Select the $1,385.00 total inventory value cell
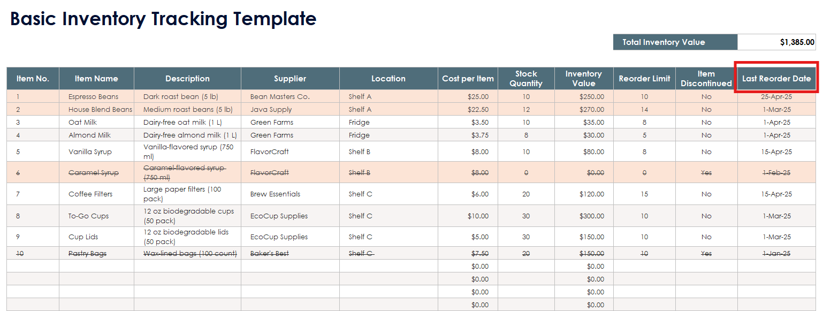This screenshot has height=311, width=823. [776, 42]
